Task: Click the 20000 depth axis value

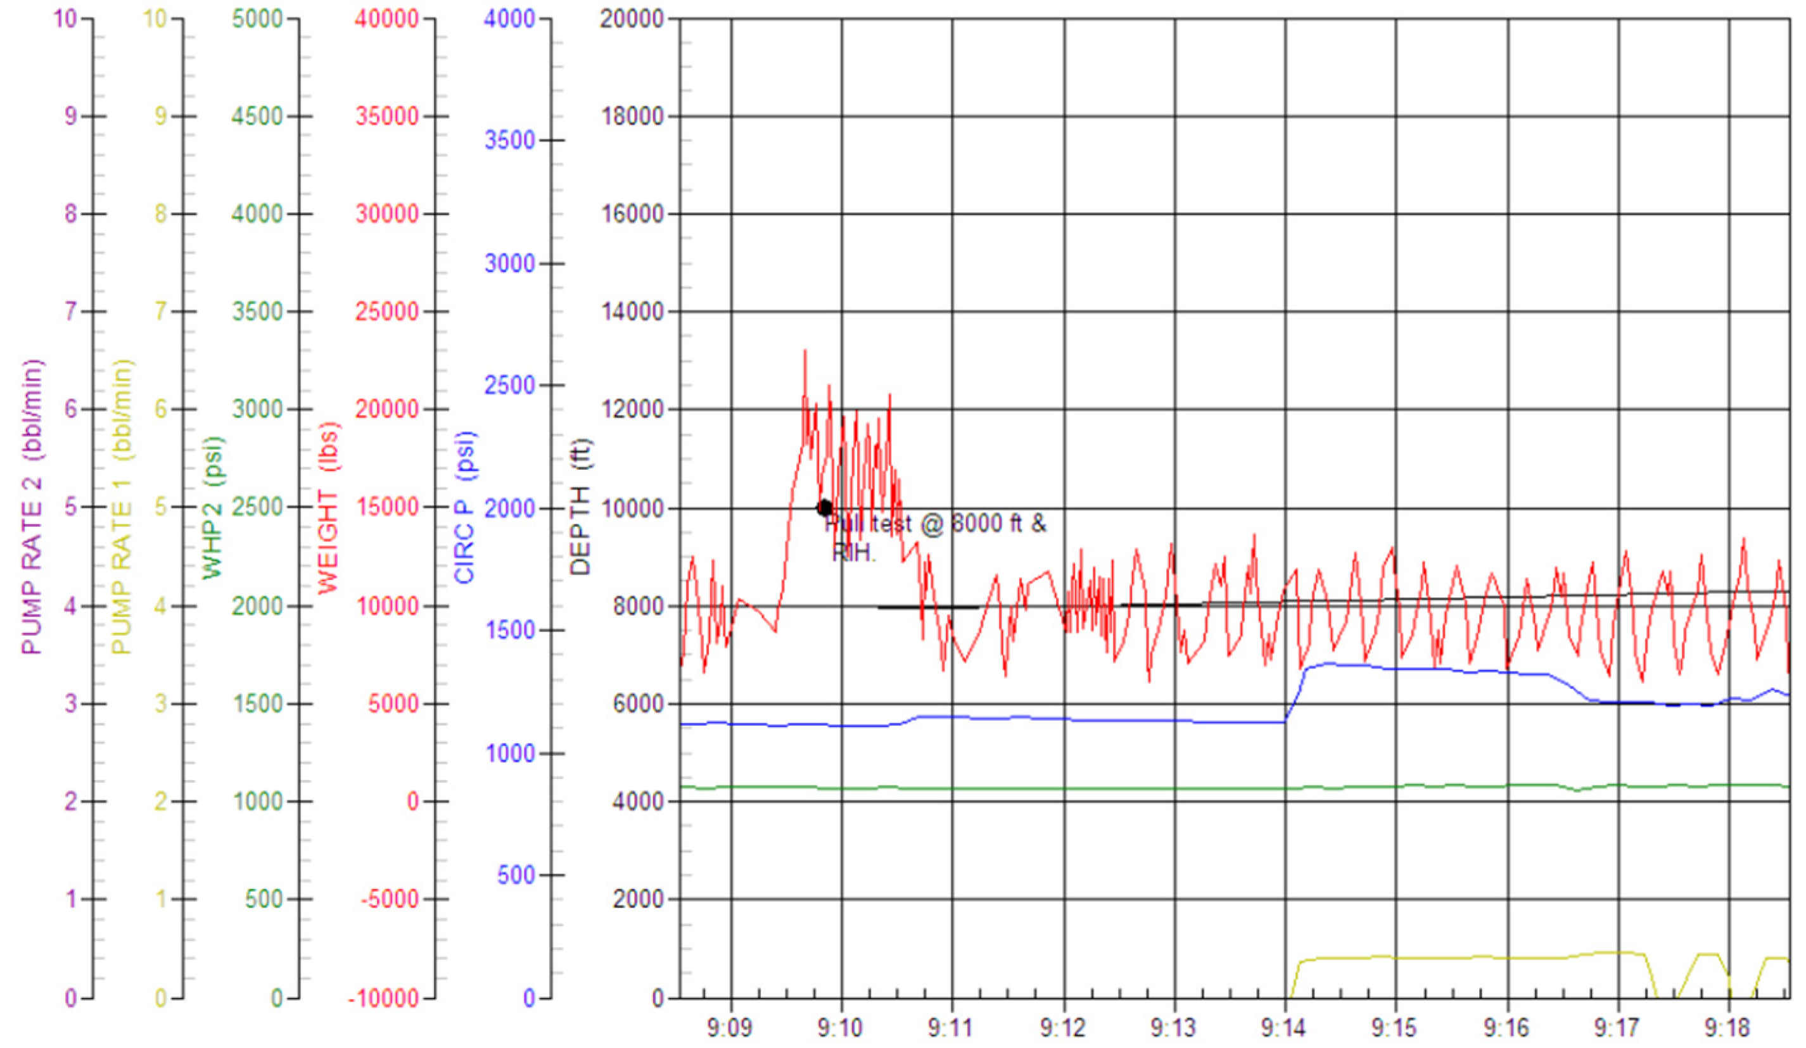Action: coord(632,18)
